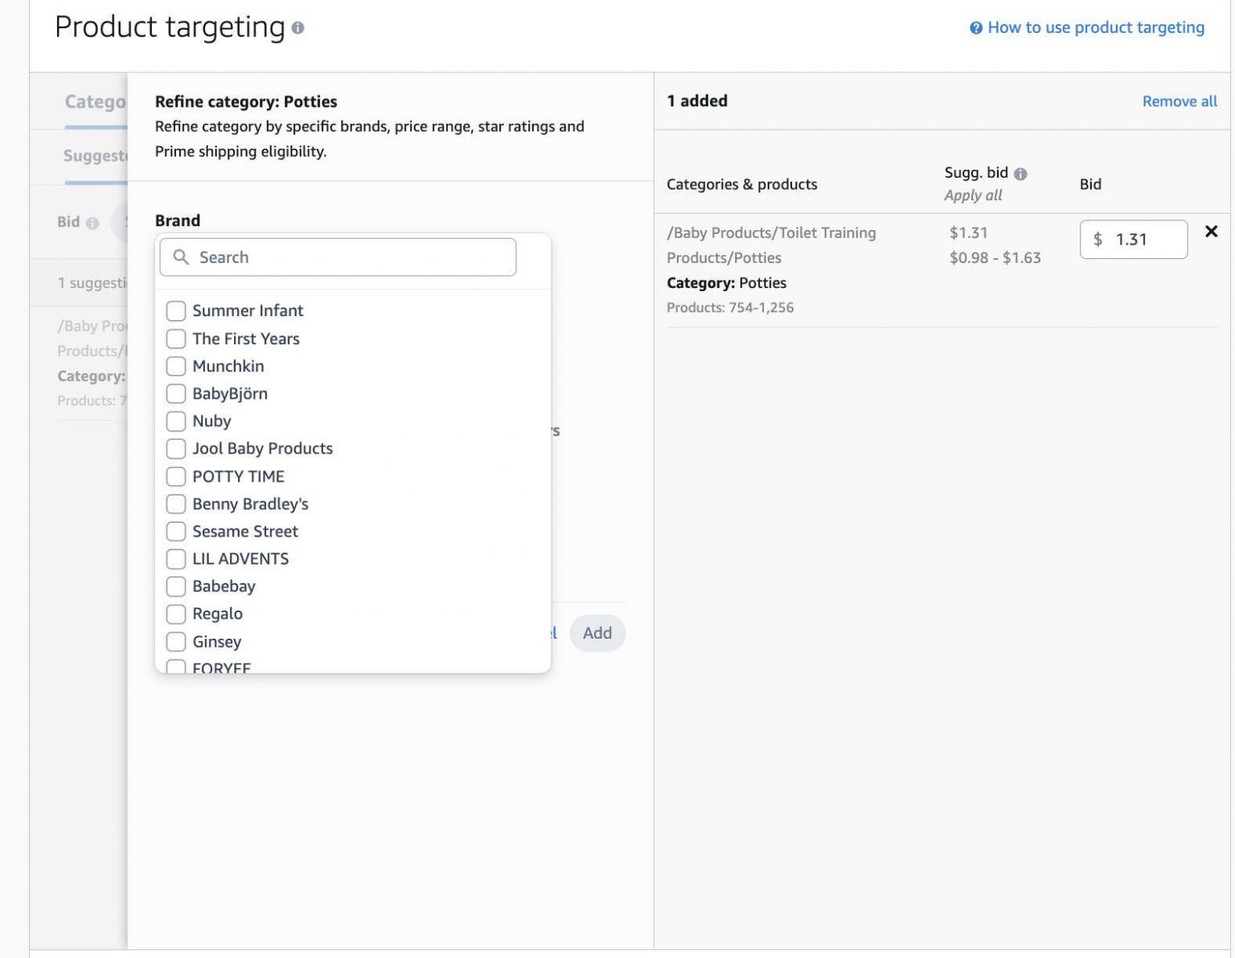1235x958 pixels.
Task: Check the Sesame Street checkbox
Action: [x=176, y=531]
